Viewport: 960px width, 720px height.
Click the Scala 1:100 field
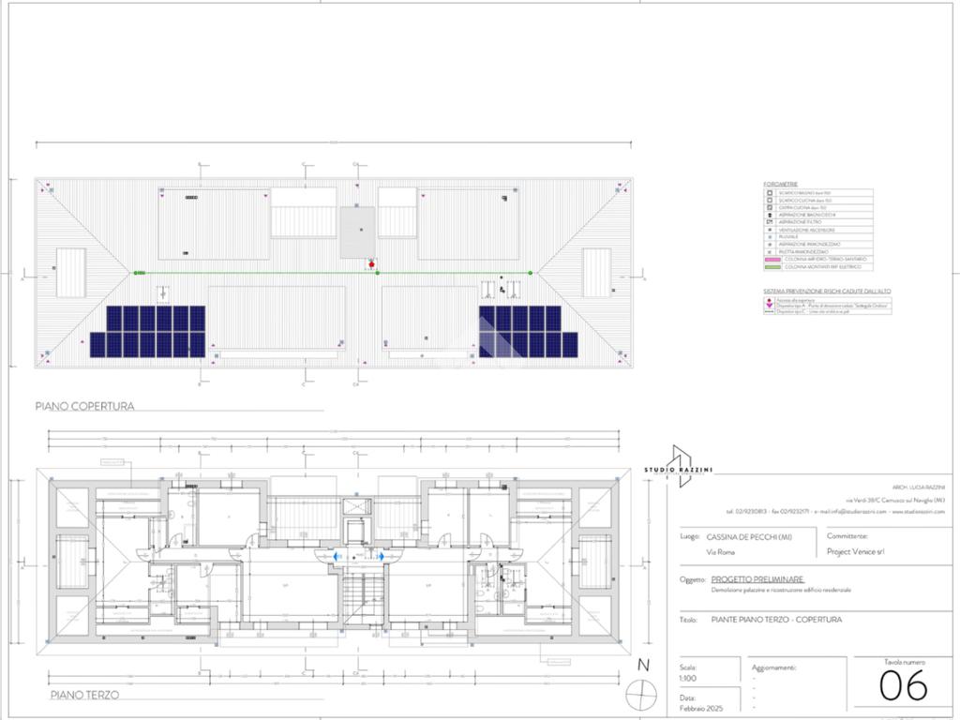pos(689,677)
